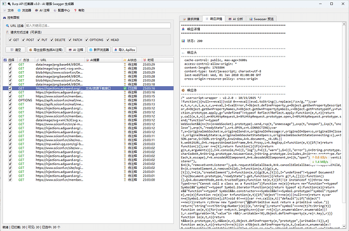
Task: Click the 导入 Apifox button
Action: pos(124,50)
